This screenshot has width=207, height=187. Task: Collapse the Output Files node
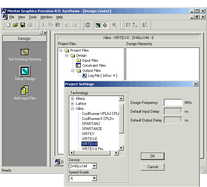[72, 71]
